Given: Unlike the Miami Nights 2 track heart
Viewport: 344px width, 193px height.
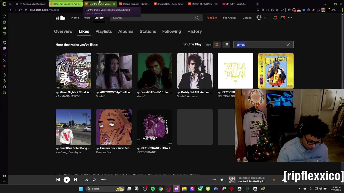Looking at the screenshot, I should tap(57, 92).
